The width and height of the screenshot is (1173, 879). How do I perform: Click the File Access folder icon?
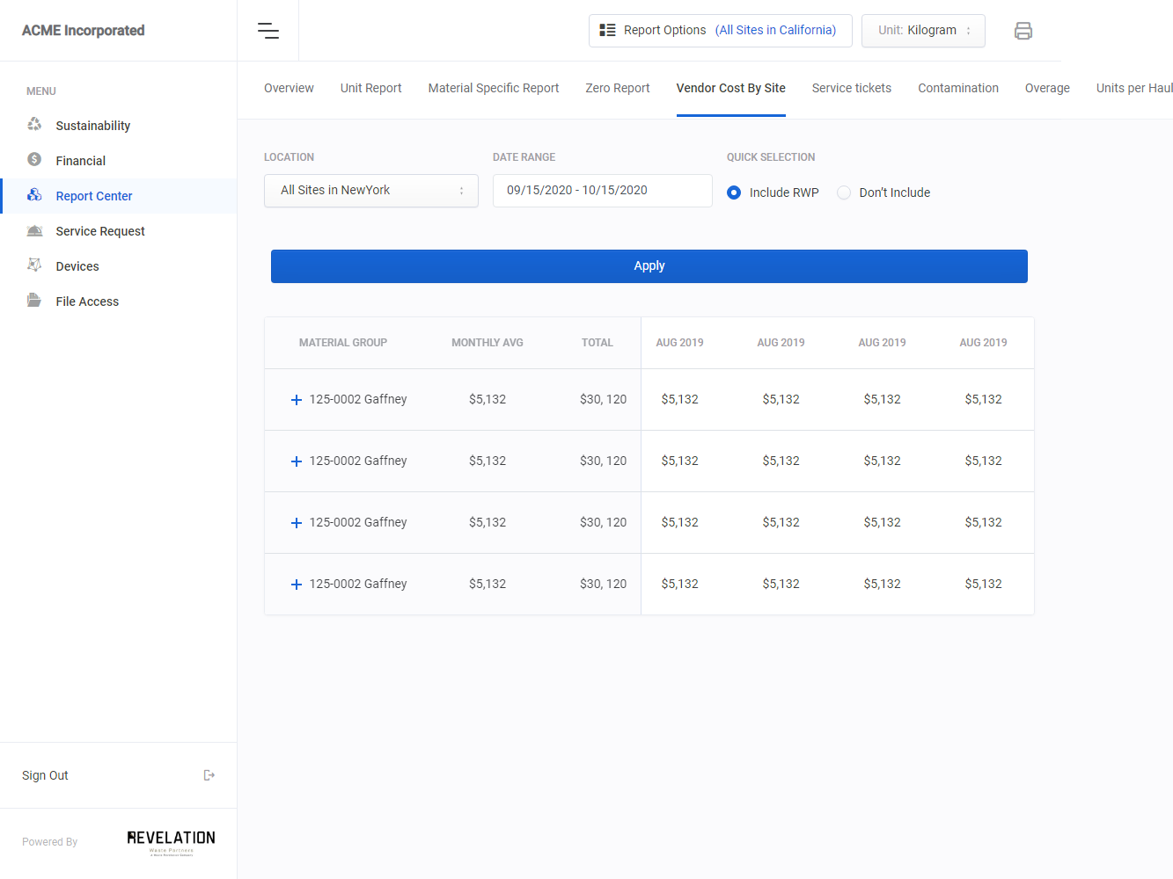pos(34,301)
